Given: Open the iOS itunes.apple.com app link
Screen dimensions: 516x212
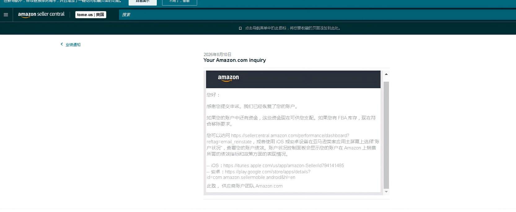Looking at the screenshot, I should click(x=284, y=166).
